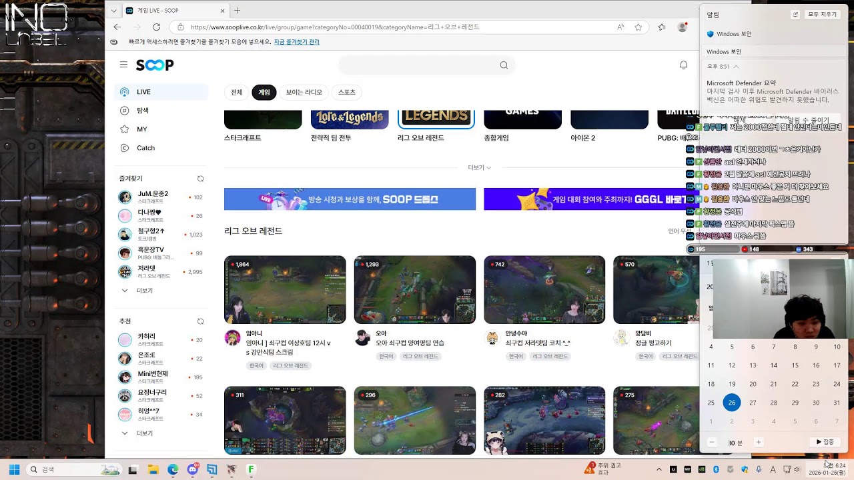Viewport: 854px width, 480px height.
Task: Collapse the 오후 8:51 notification chevron
Action: (736, 67)
